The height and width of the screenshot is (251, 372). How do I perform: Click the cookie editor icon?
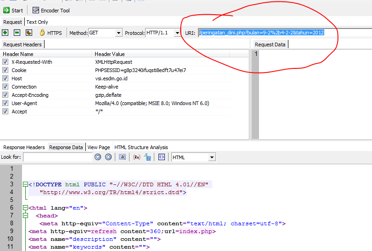(x=29, y=33)
